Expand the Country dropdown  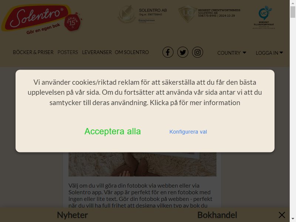(232, 53)
